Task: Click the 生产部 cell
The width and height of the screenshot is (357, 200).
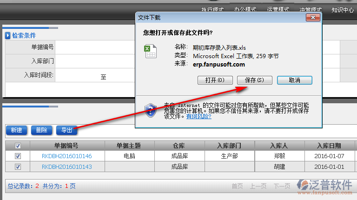Action: click(x=229, y=156)
